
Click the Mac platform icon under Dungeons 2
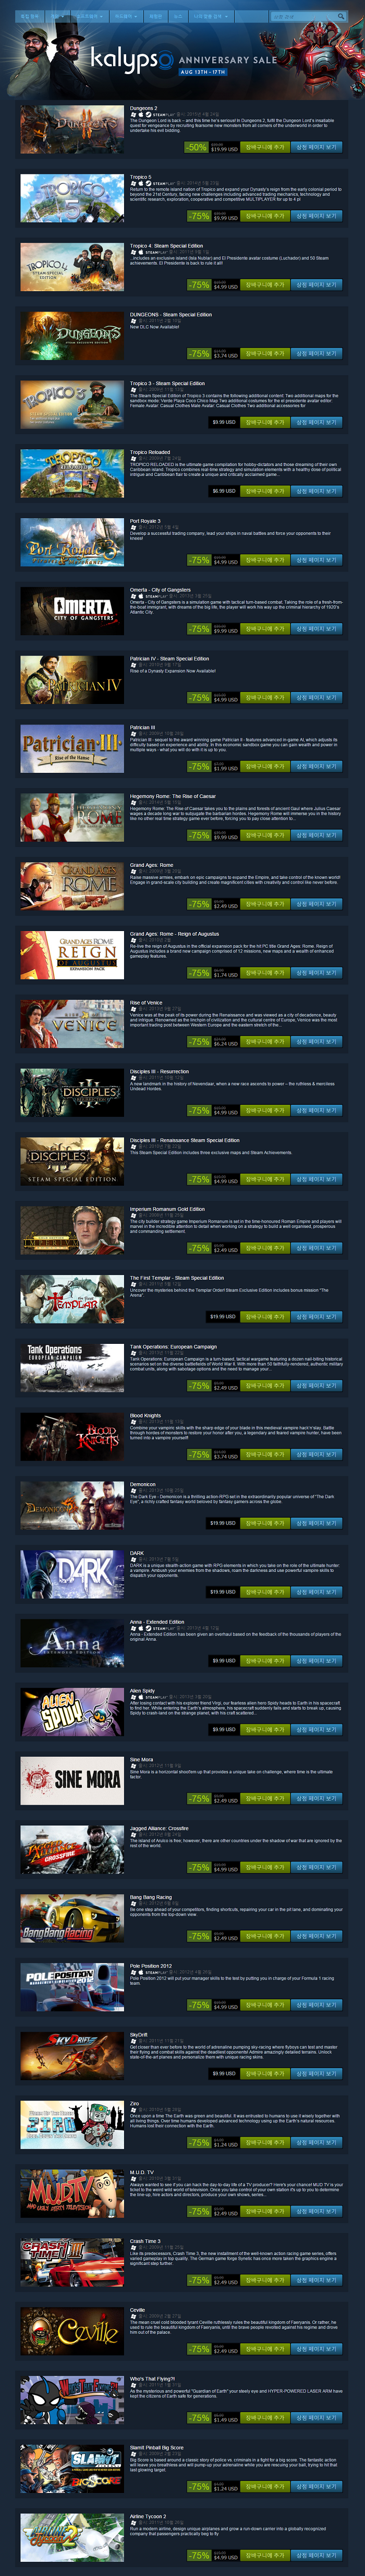coord(138,115)
